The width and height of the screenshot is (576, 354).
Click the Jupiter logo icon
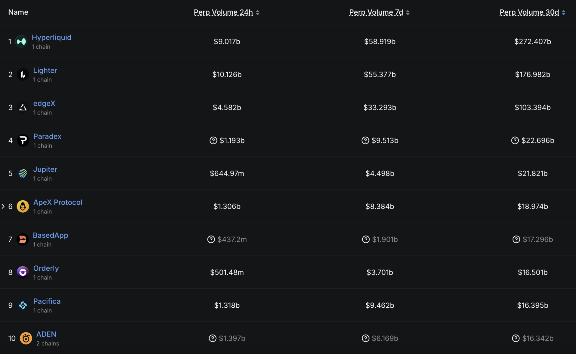23,173
